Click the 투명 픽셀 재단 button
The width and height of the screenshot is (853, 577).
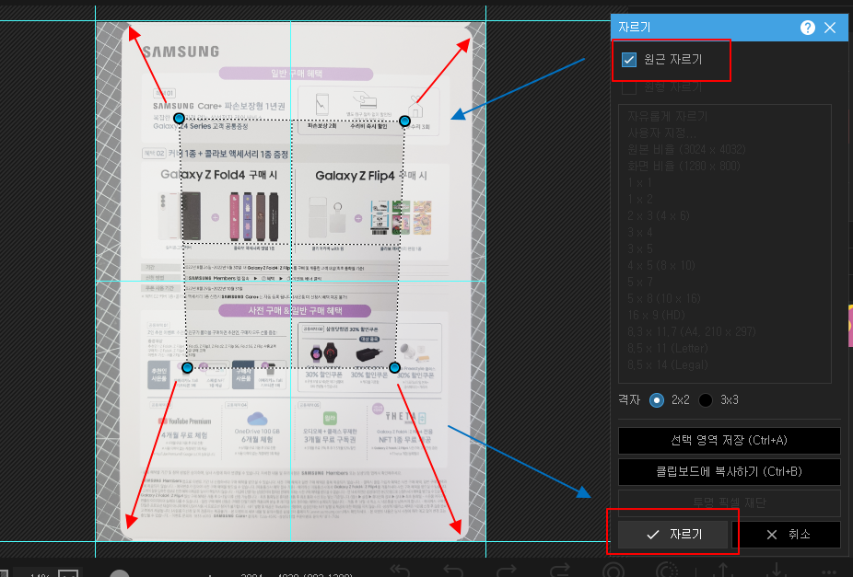tap(729, 503)
